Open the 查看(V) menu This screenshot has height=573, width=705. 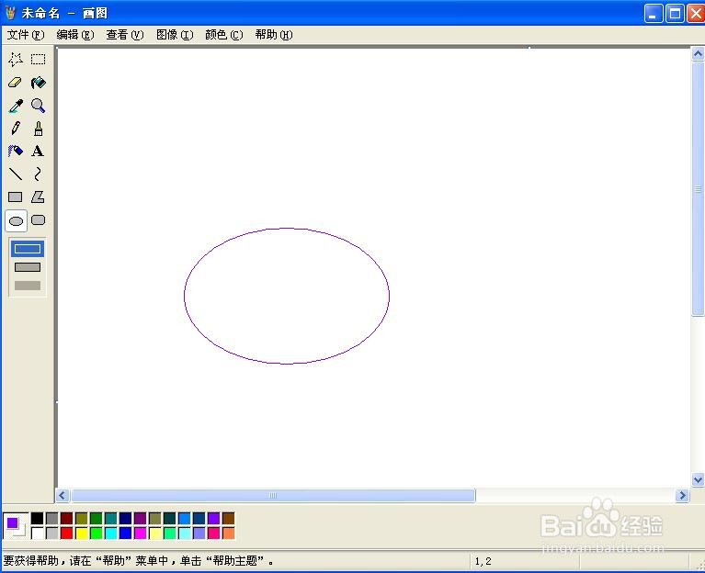pyautogui.click(x=124, y=35)
